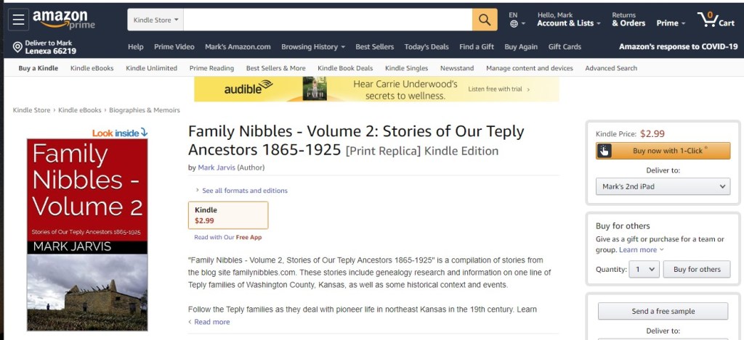Click the delivery location pin icon
Viewport: 744px width, 340px height.
point(17,47)
